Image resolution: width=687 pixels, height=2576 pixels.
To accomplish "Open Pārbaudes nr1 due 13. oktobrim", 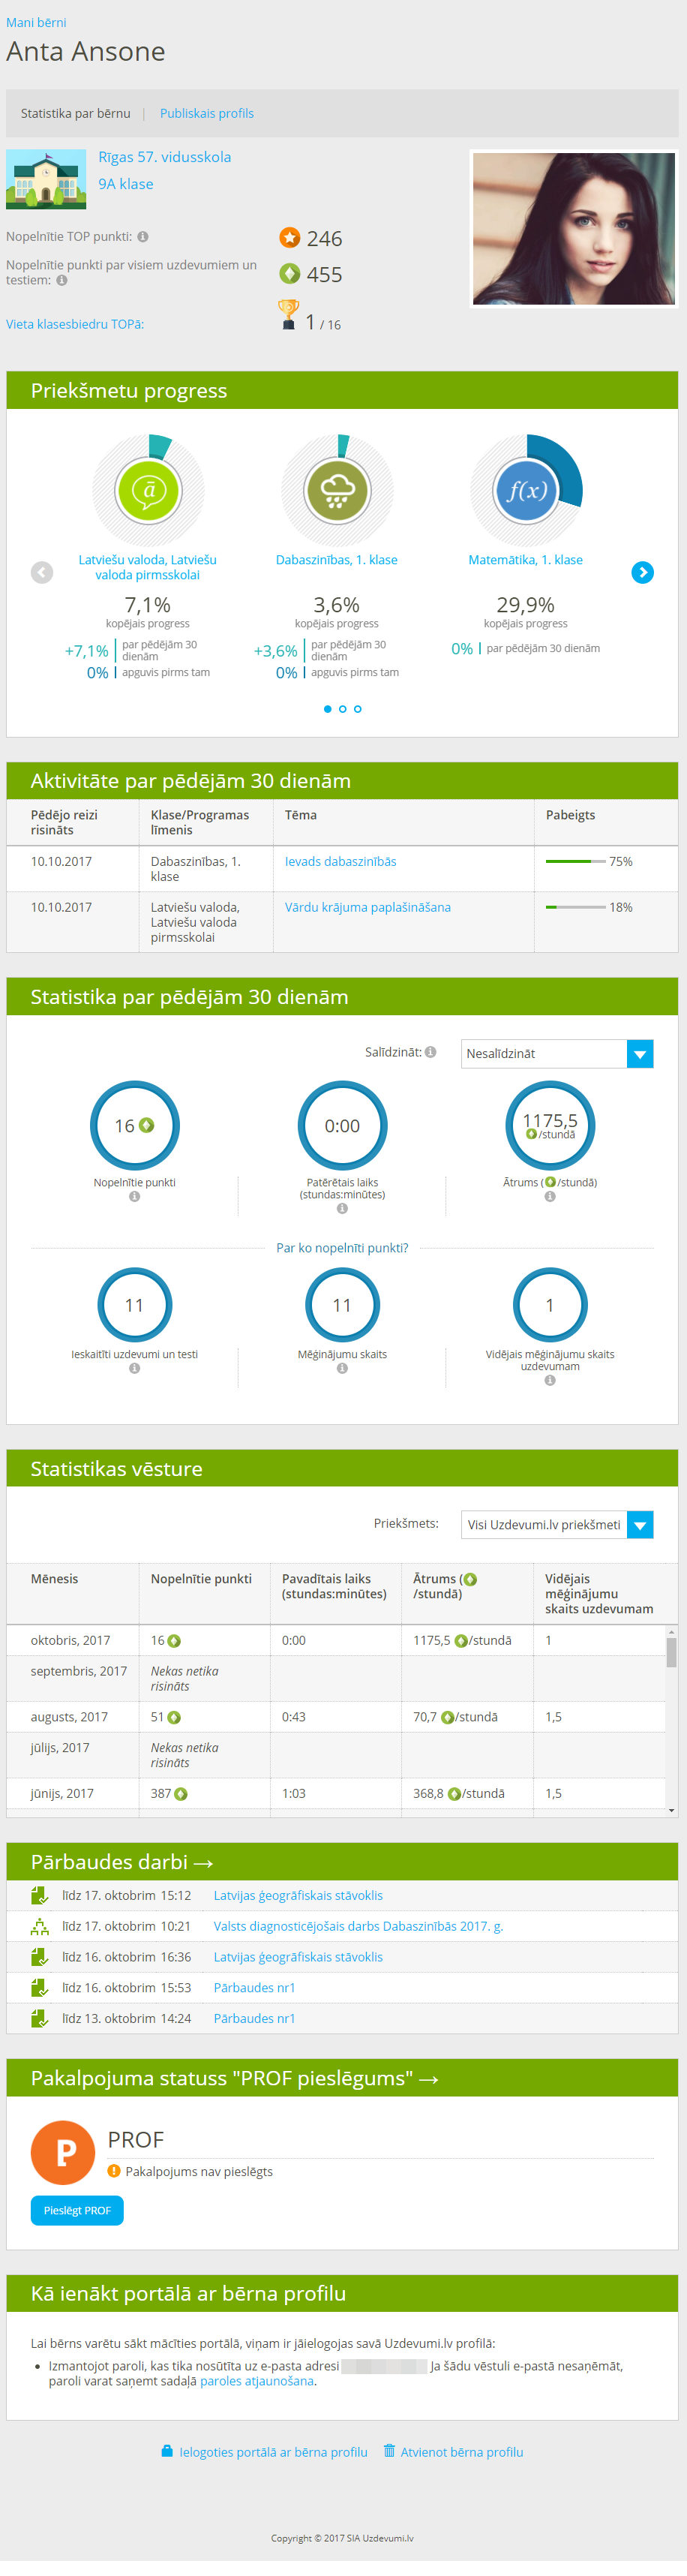I will click(254, 2018).
